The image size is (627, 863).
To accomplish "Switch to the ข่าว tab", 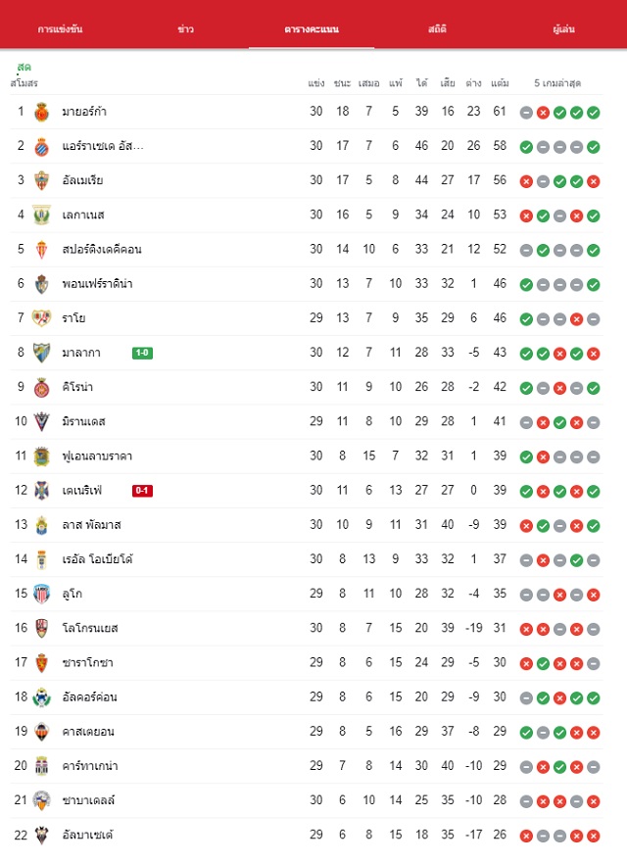I will [x=186, y=29].
